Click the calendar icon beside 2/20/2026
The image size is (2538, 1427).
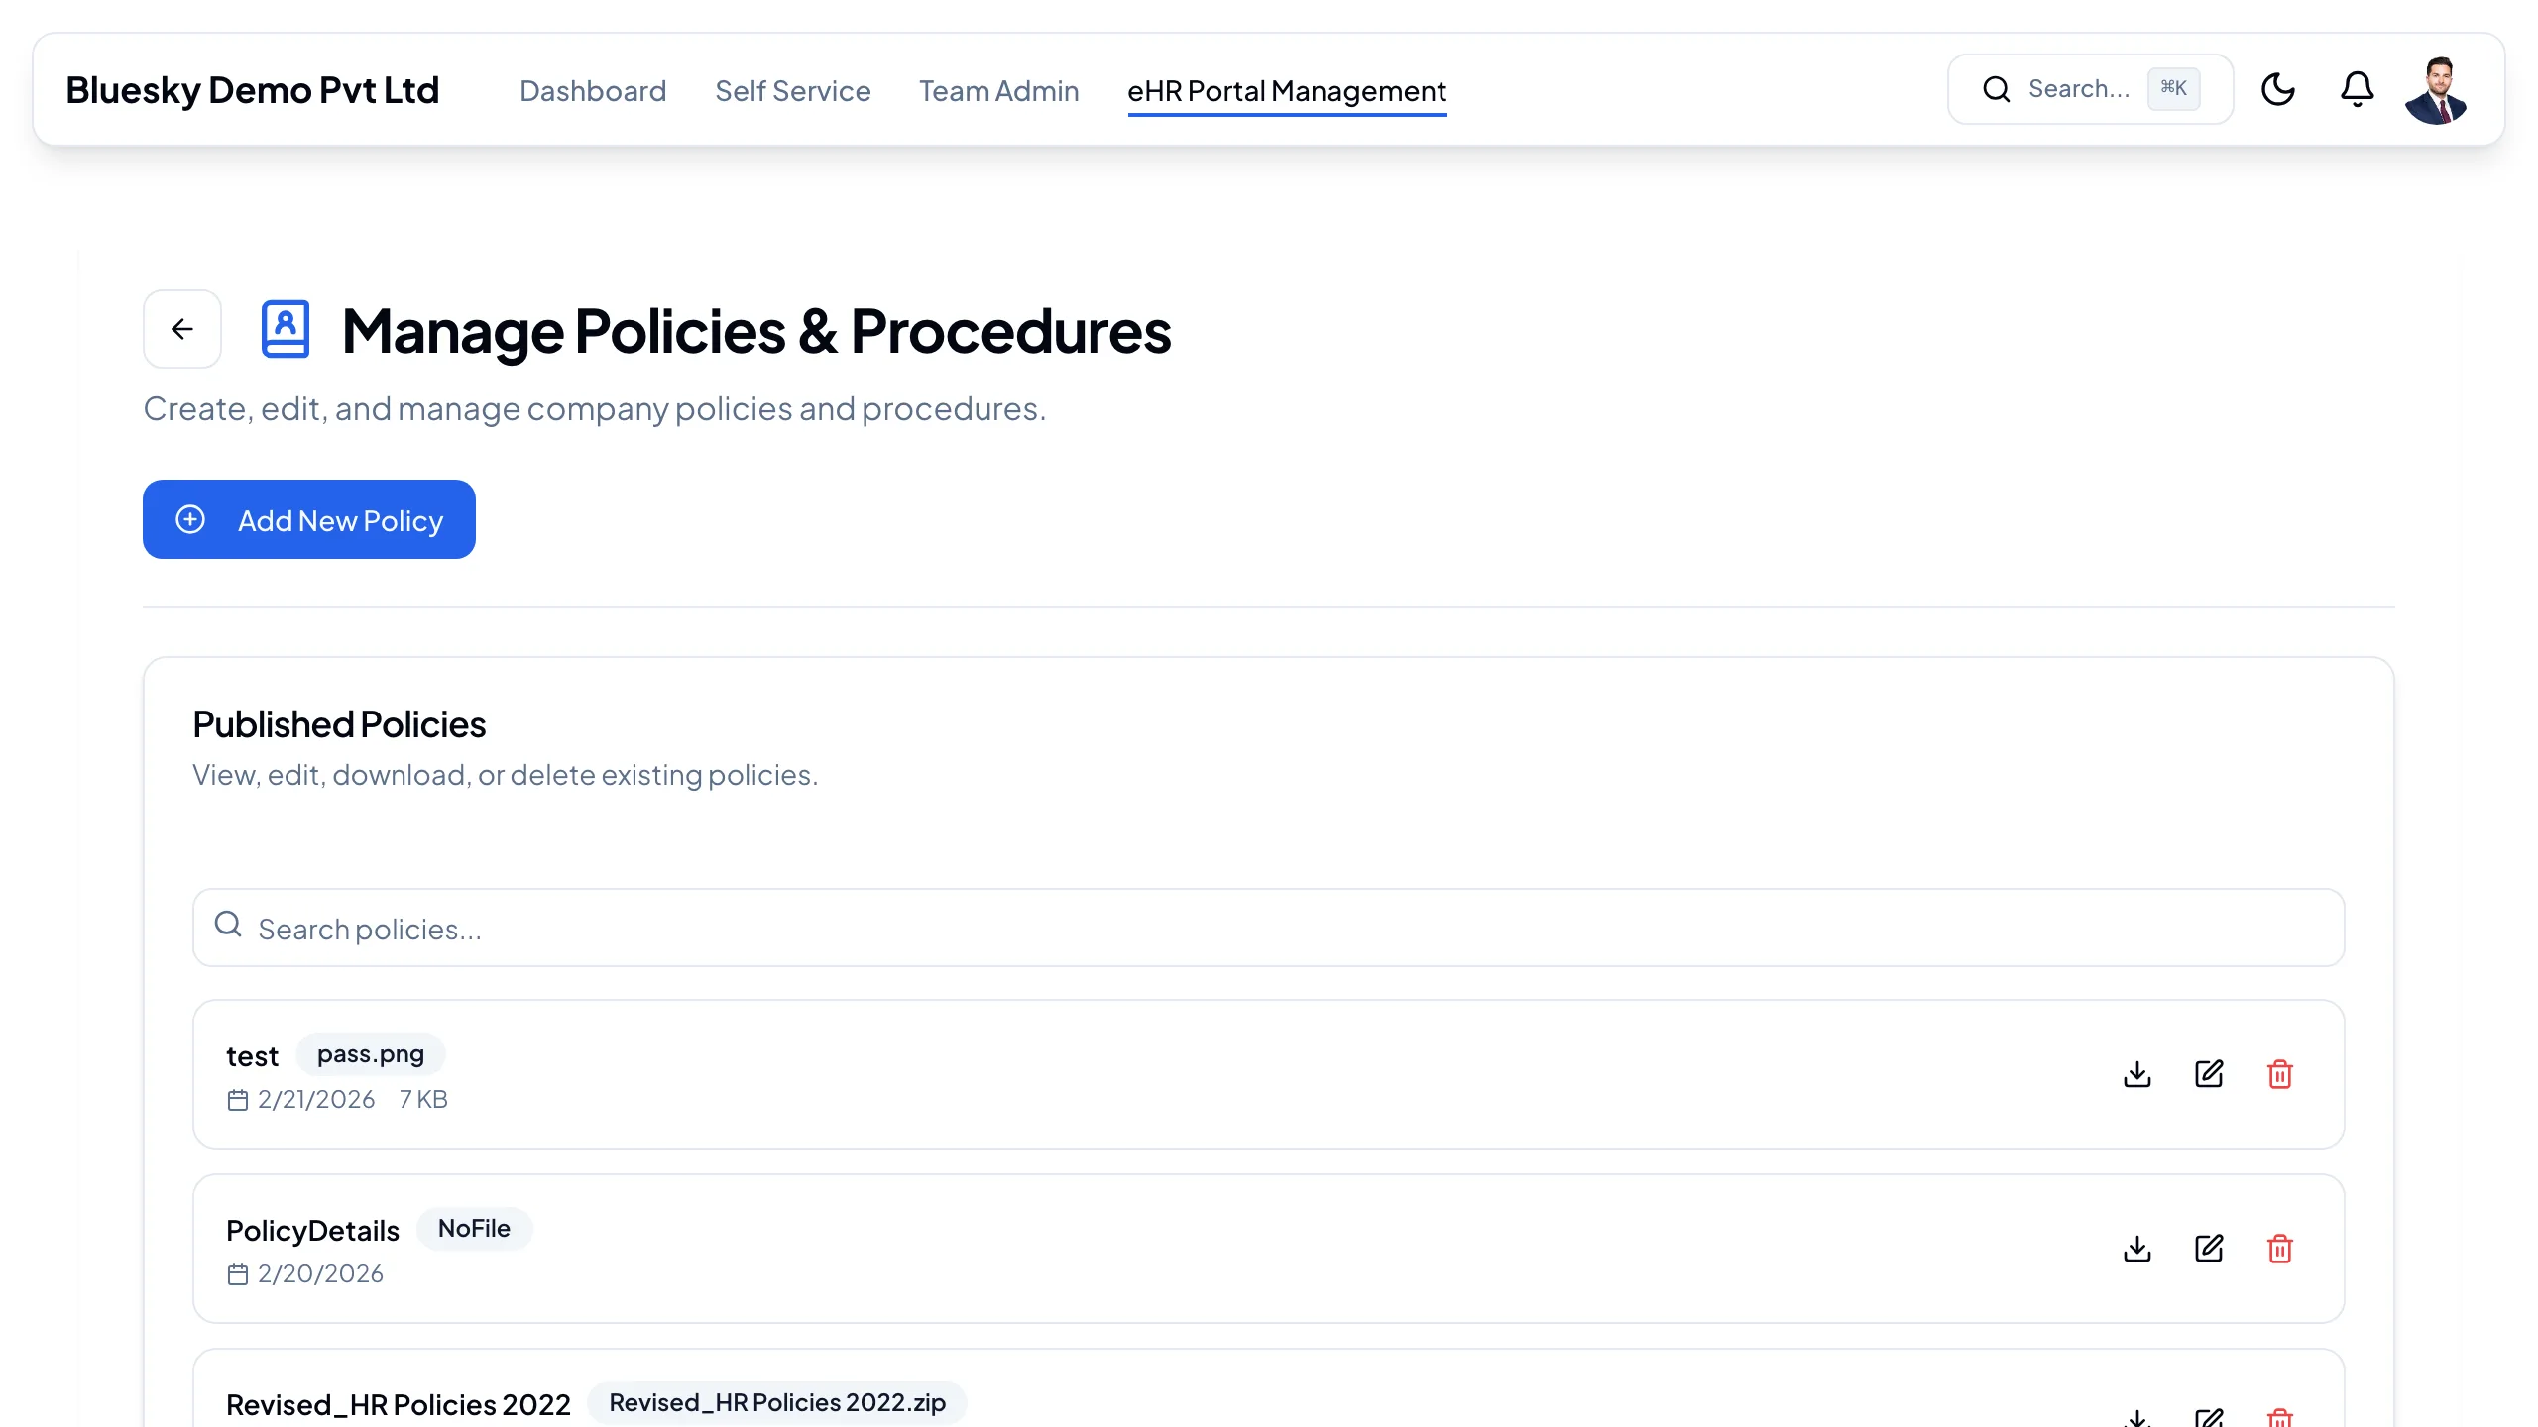pyautogui.click(x=238, y=1275)
